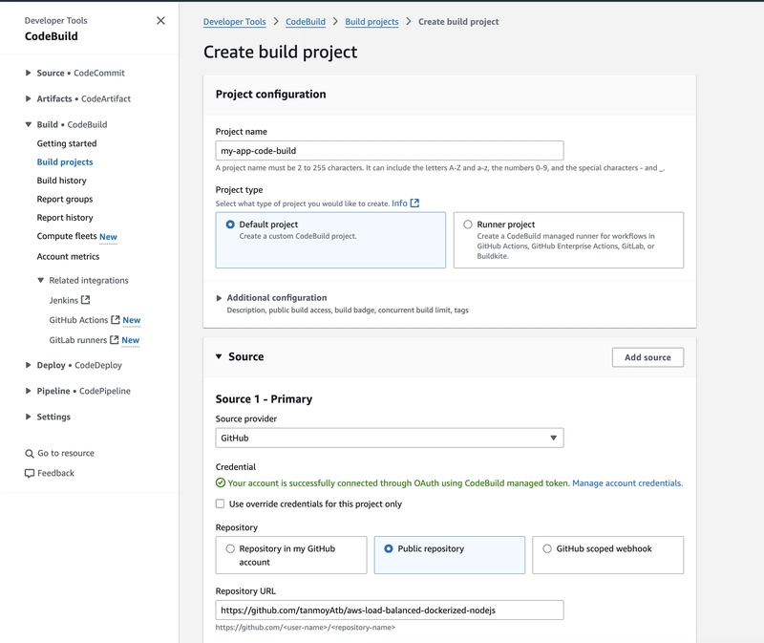The height and width of the screenshot is (643, 764).
Task: Focus the Repository URL input field
Action: click(x=390, y=610)
